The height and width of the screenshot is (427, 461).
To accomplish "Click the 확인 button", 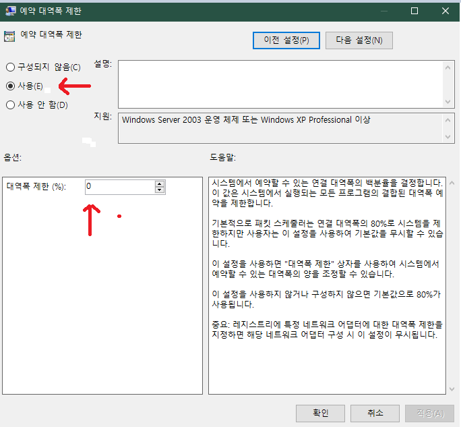I will (x=320, y=414).
